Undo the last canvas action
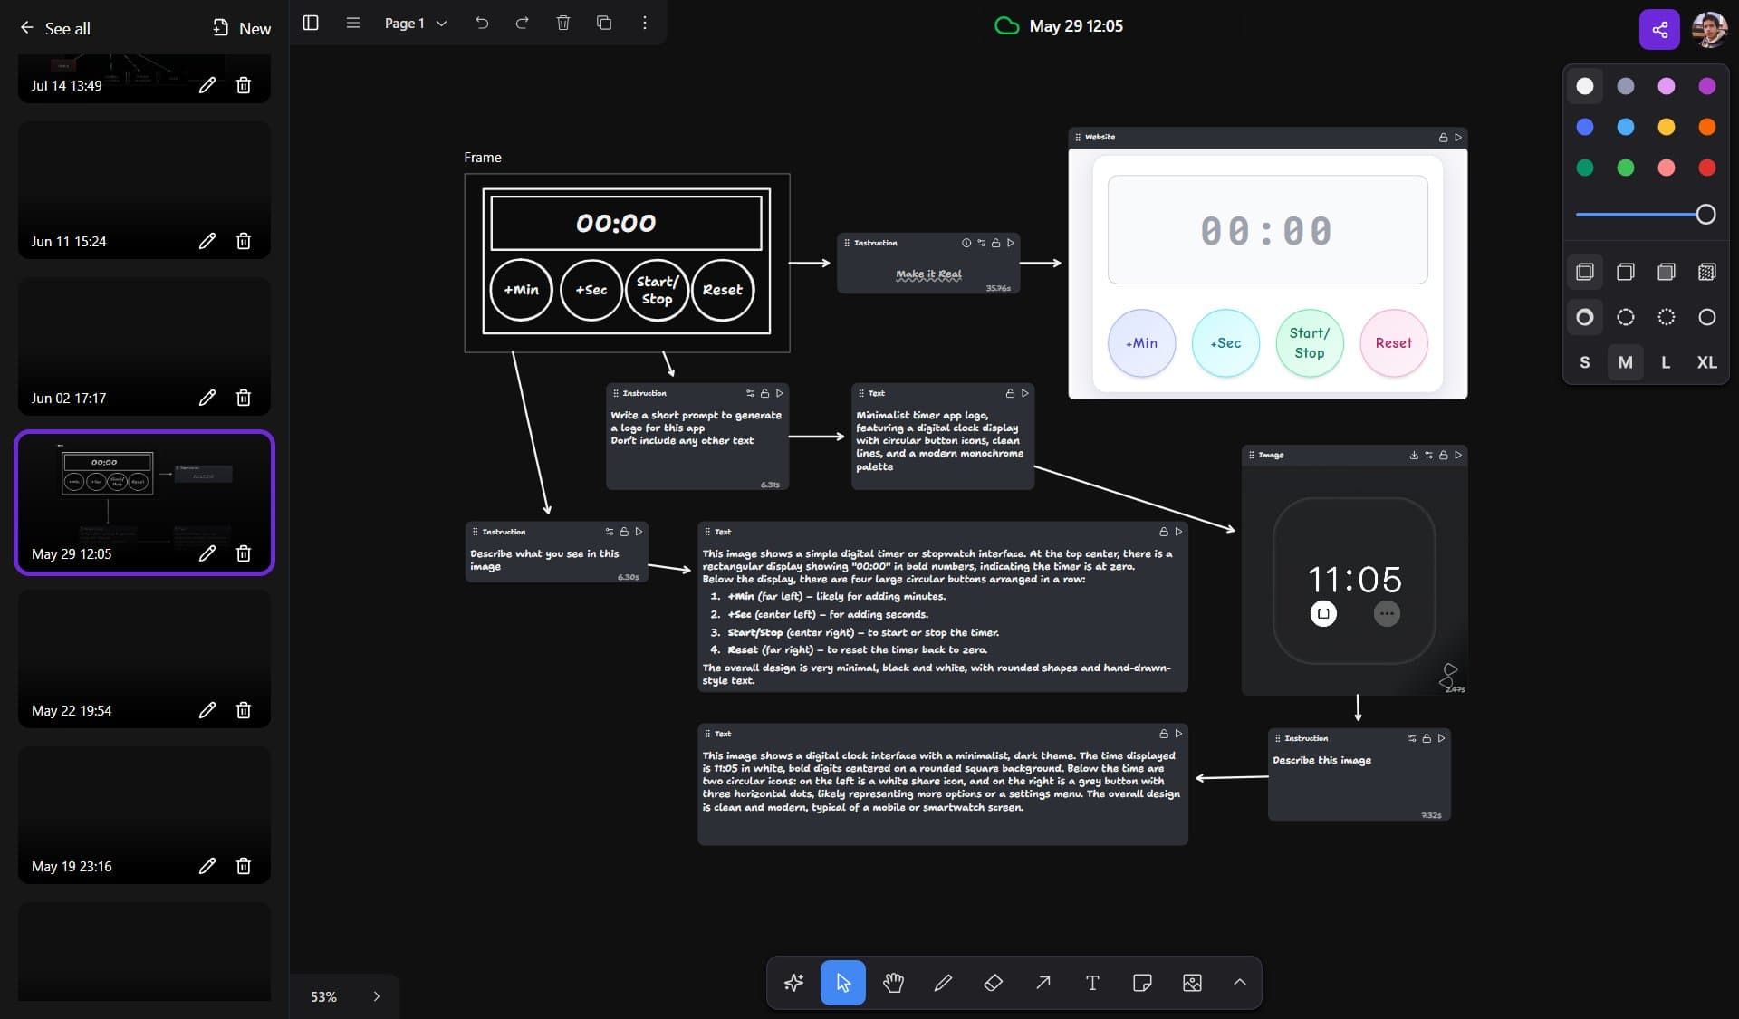Screen dimensions: 1739x1019 (x=482, y=23)
